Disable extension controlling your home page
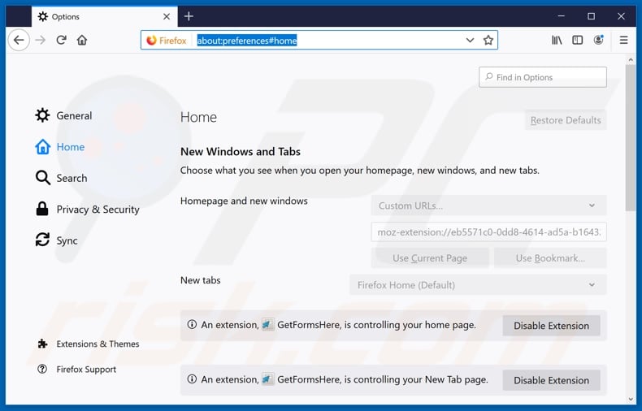Viewport: 642px width, 411px height. 551,326
